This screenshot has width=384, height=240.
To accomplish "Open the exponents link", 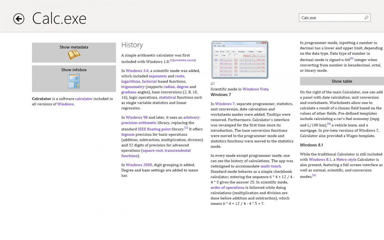I will (158, 76).
